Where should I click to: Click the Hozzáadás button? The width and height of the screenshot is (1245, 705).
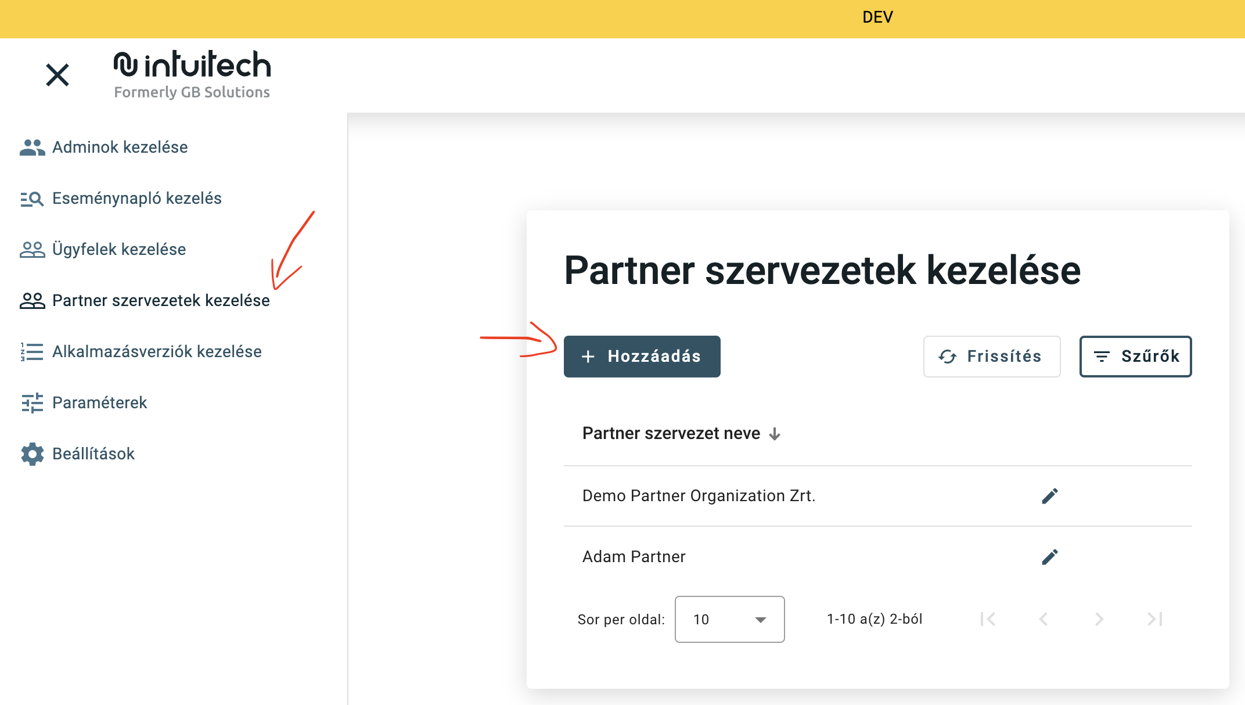point(642,357)
